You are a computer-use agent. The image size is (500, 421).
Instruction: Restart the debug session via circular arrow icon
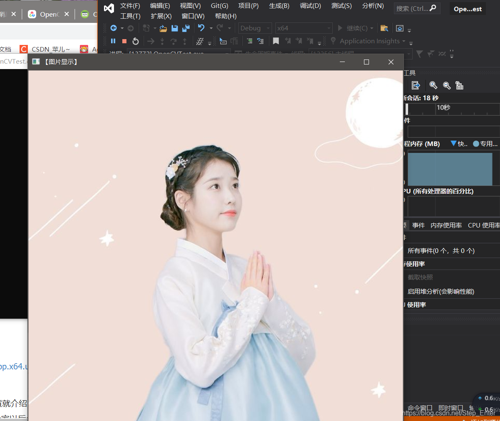135,41
